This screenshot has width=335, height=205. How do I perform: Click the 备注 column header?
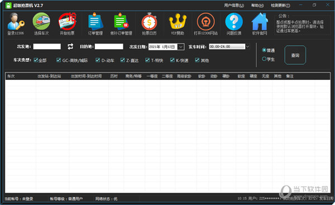coord(290,76)
